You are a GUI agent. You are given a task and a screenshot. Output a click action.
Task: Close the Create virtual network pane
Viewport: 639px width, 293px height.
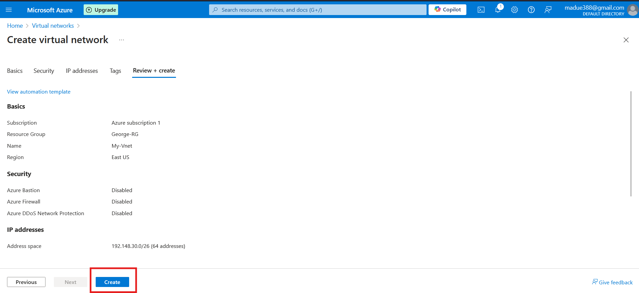(626, 40)
